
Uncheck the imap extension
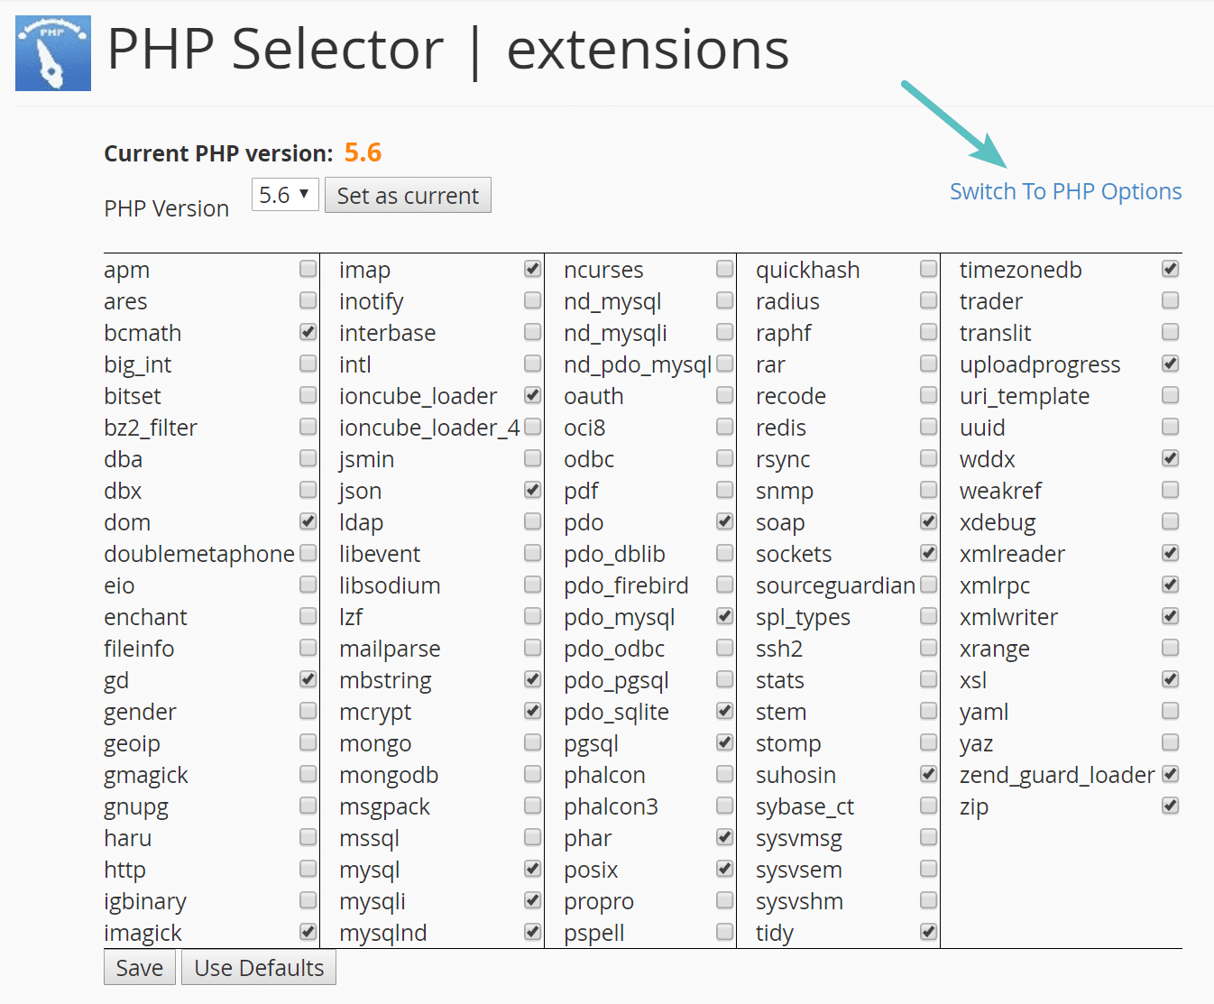pos(533,269)
